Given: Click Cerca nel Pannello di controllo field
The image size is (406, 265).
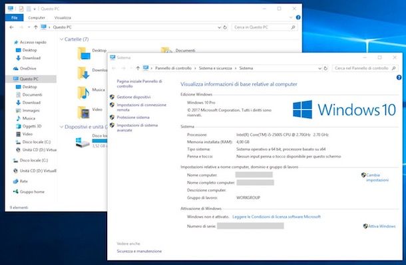Looking at the screenshot, I should pyautogui.click(x=365, y=68).
